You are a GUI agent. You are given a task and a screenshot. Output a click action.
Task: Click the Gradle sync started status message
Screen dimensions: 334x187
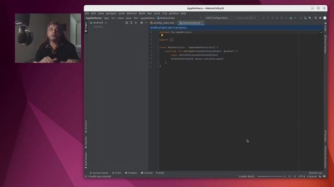pyautogui.click(x=100, y=177)
